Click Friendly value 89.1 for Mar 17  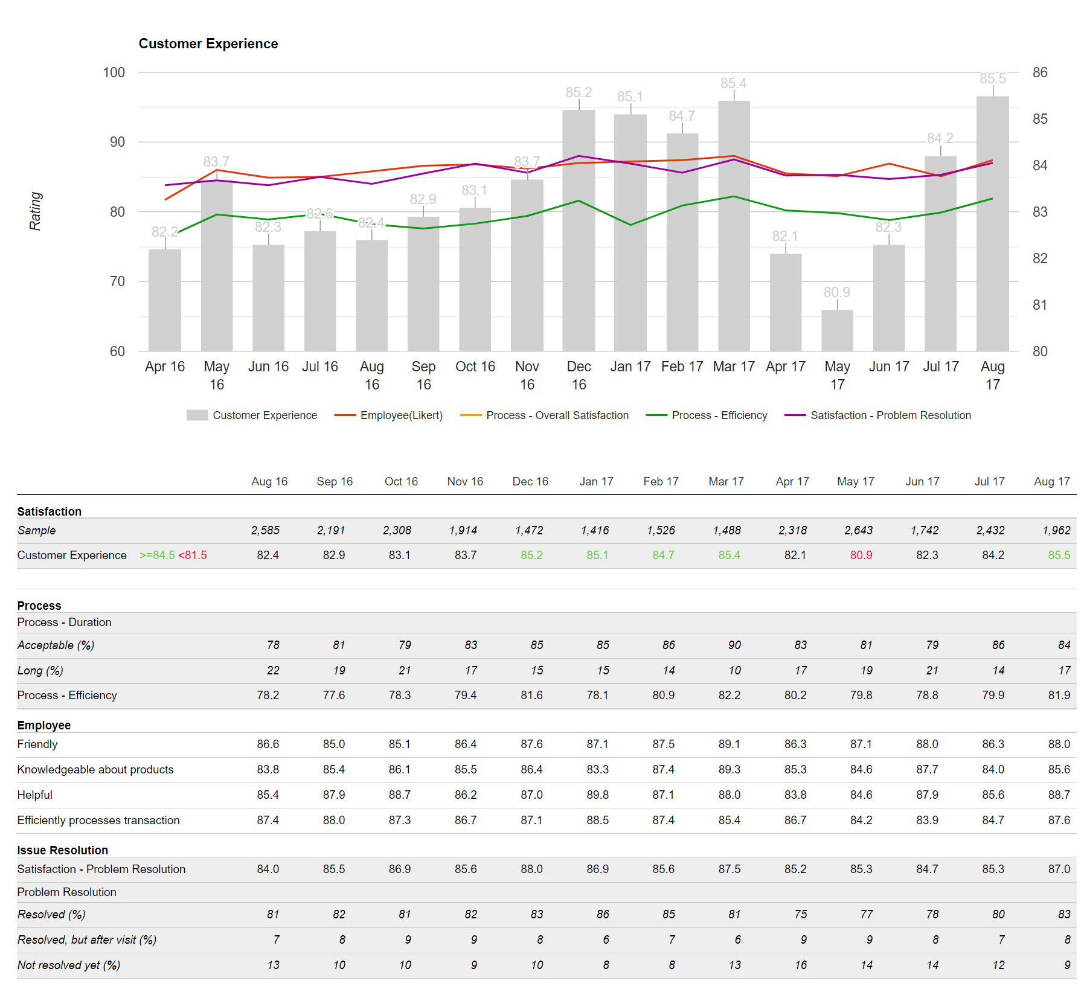(x=729, y=744)
